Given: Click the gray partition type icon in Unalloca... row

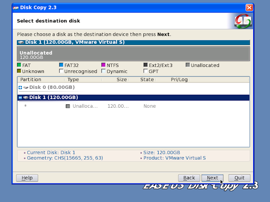Looking at the screenshot, I should [x=68, y=106].
